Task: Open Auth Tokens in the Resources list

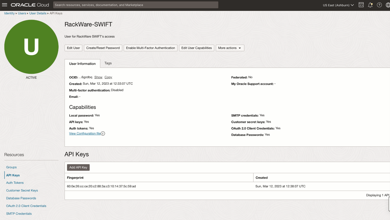Action: pos(15,183)
